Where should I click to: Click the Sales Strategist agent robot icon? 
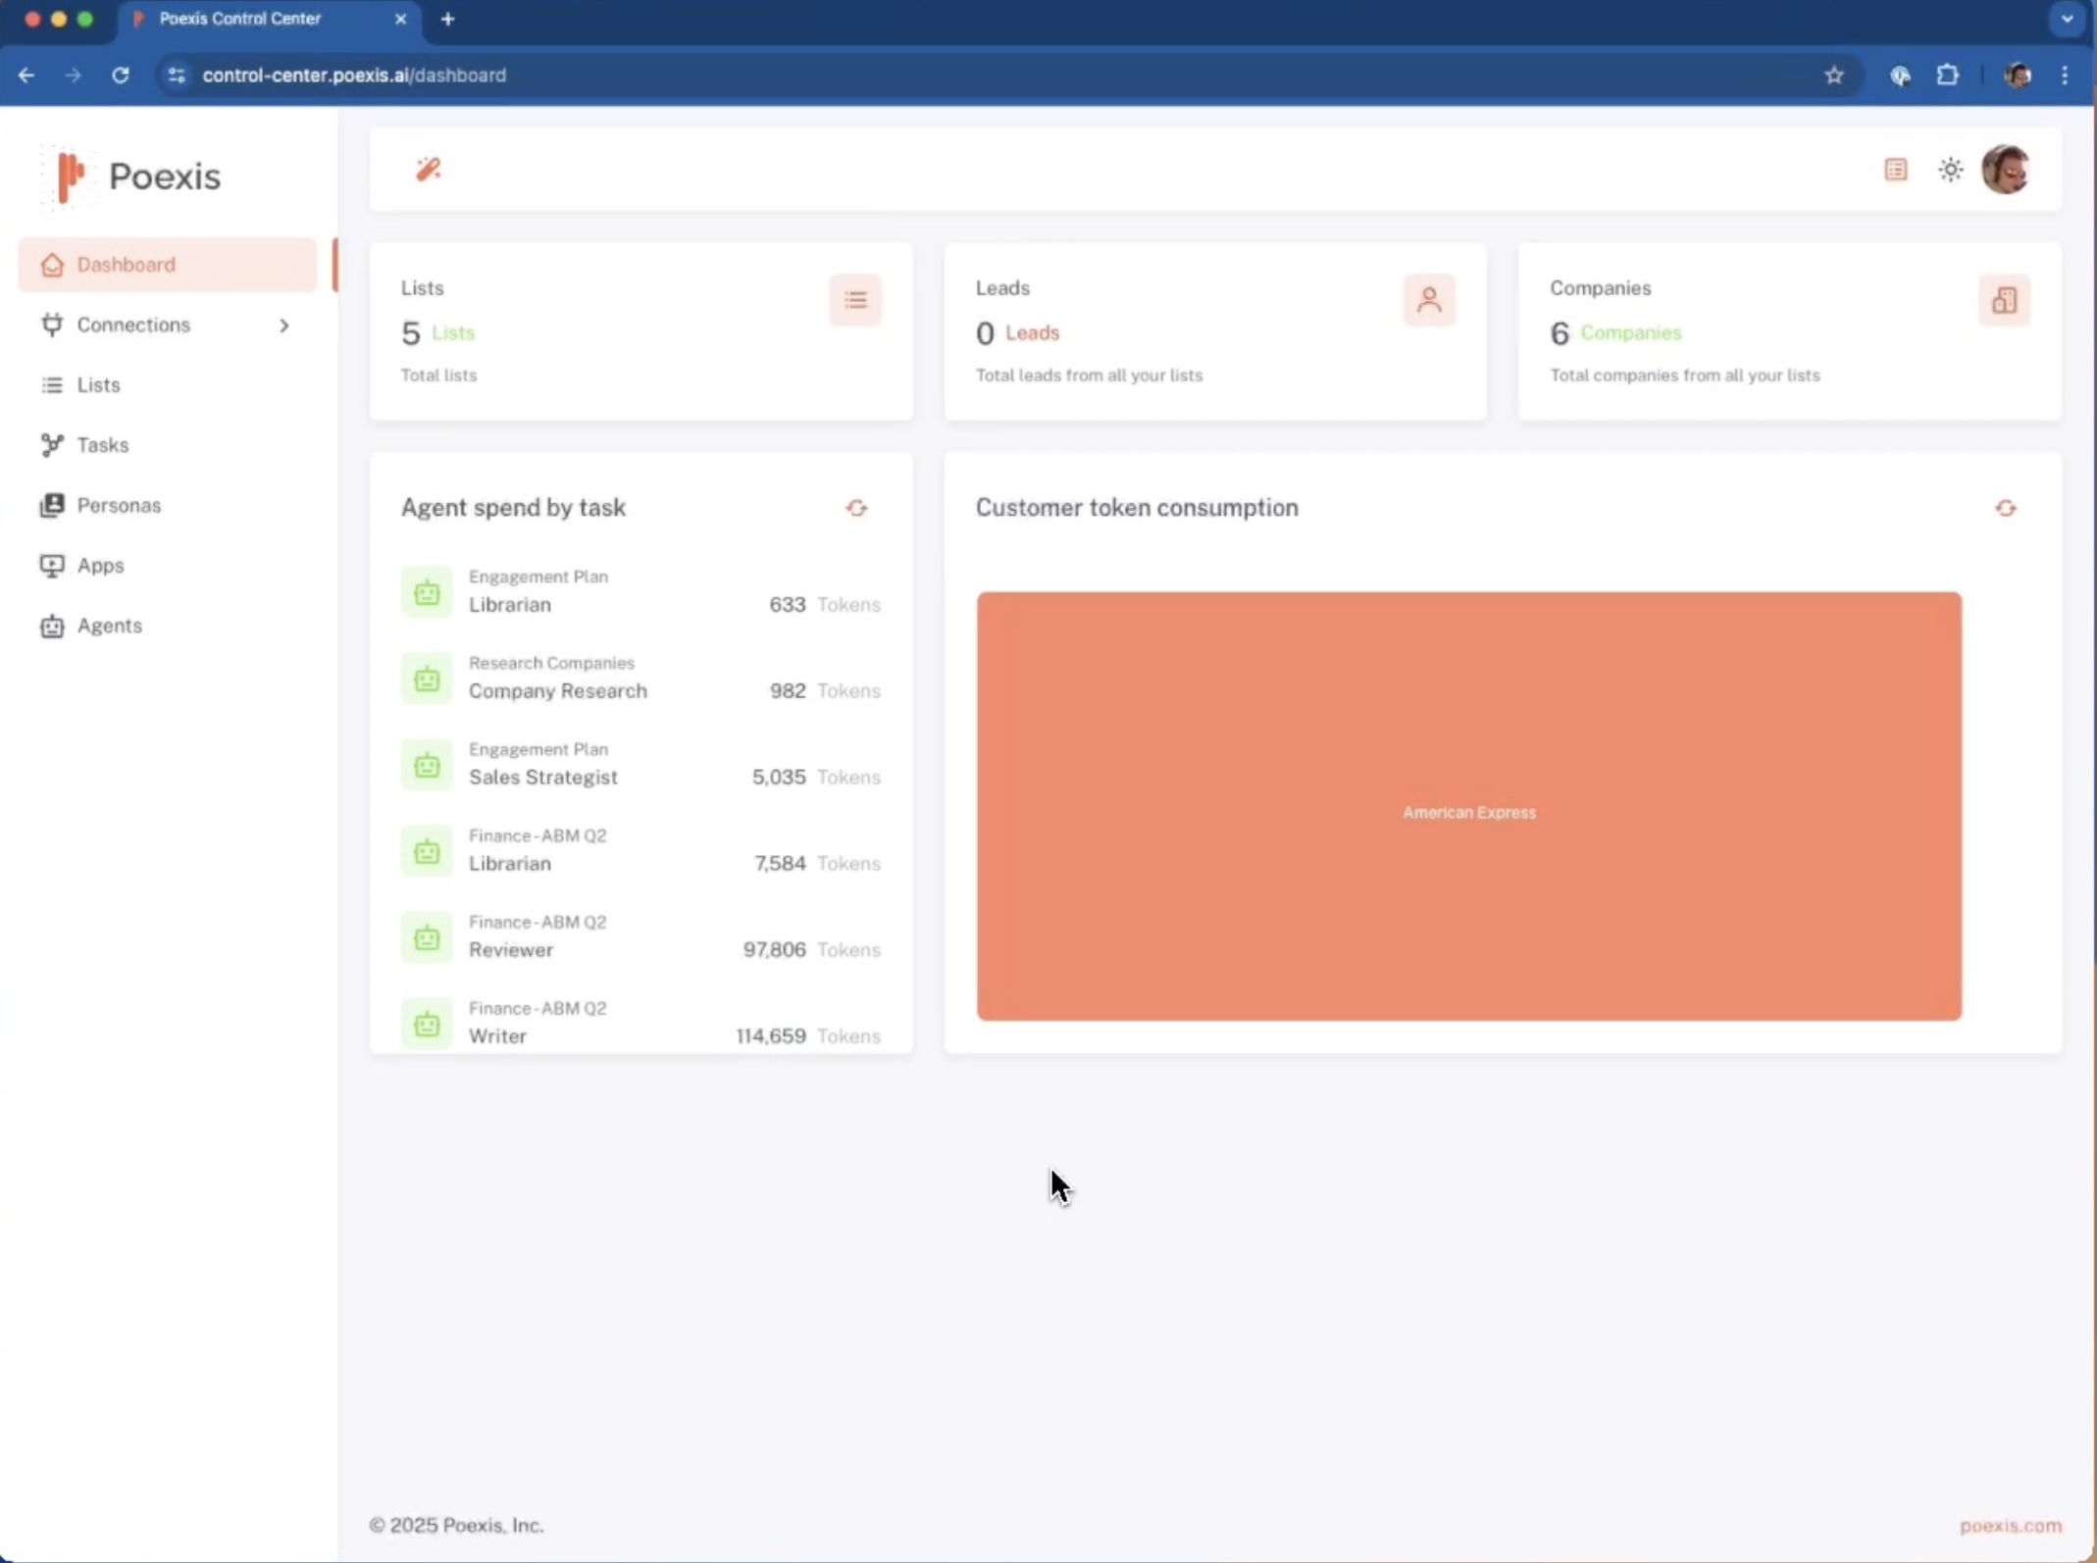click(427, 765)
